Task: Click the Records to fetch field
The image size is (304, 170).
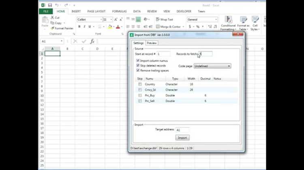Action: point(206,54)
